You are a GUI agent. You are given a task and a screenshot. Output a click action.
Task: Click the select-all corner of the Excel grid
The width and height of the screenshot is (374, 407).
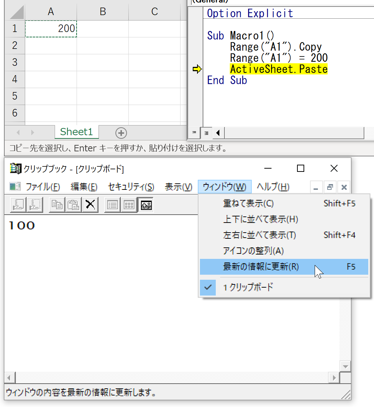(x=15, y=12)
